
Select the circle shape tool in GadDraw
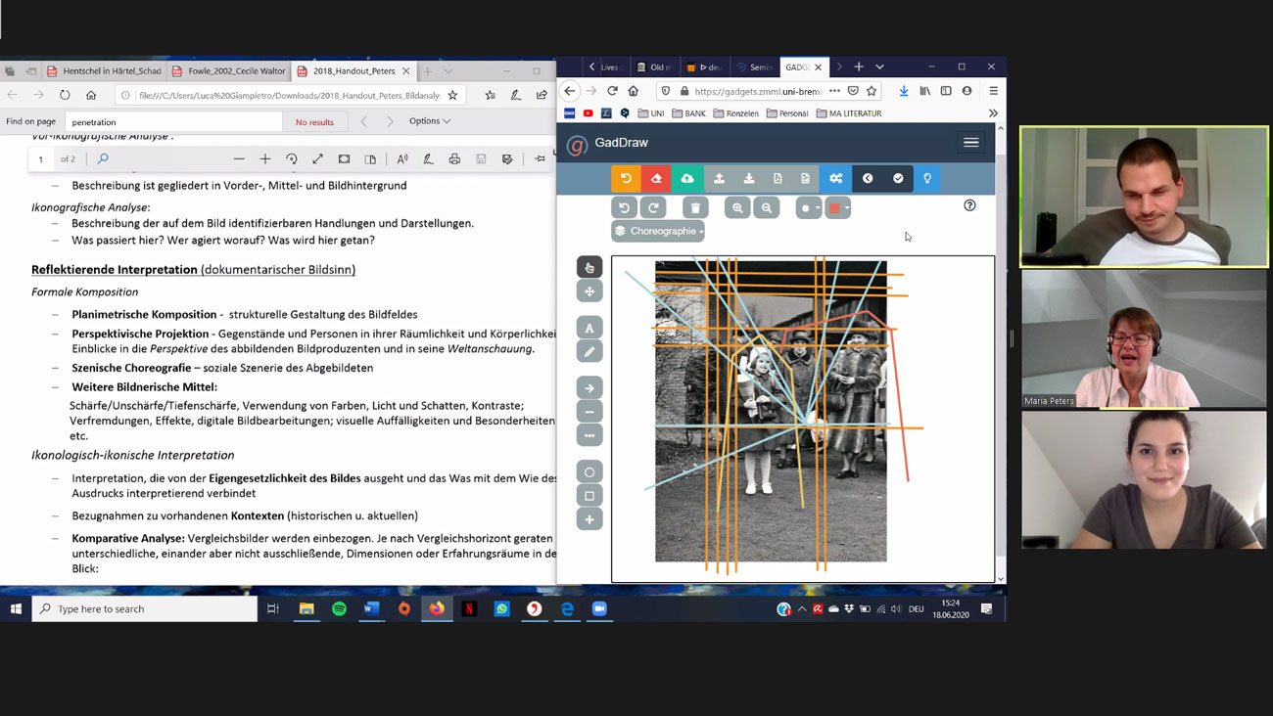tap(589, 471)
